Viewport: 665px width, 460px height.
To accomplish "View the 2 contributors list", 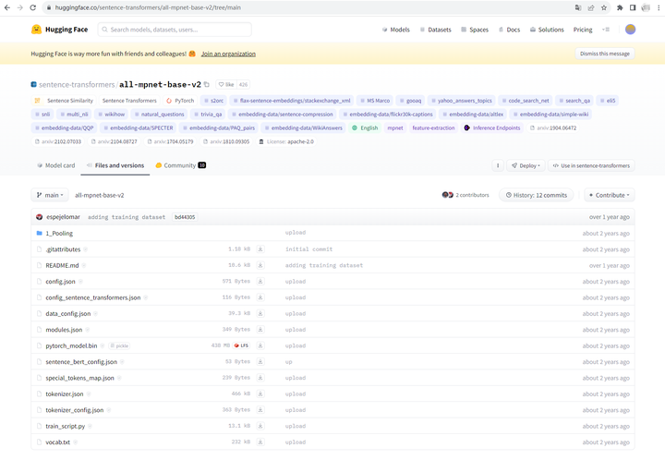I will coord(465,195).
